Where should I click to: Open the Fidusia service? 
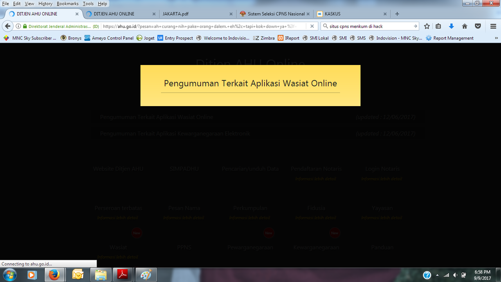click(316, 208)
